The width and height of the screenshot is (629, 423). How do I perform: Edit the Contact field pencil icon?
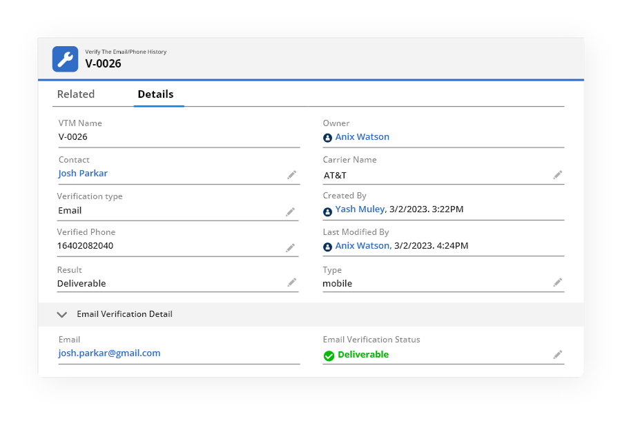[291, 175]
